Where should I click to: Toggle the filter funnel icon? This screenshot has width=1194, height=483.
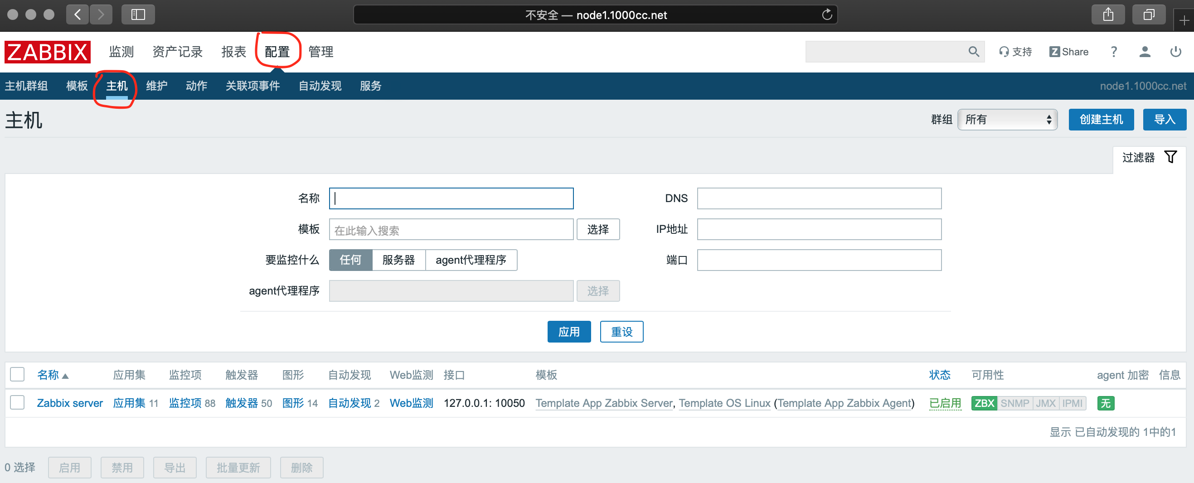tap(1170, 157)
